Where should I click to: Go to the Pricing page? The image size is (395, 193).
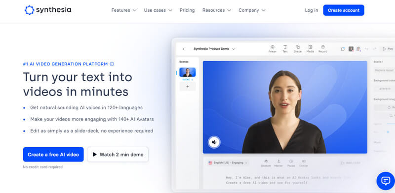pyautogui.click(x=187, y=10)
